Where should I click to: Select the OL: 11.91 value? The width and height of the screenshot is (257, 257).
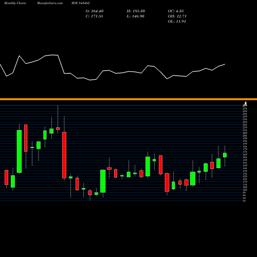[x=177, y=22]
